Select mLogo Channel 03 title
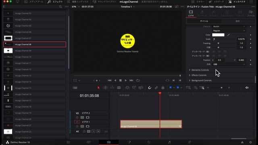Viewport: 258px width, 145px height. 35,13
